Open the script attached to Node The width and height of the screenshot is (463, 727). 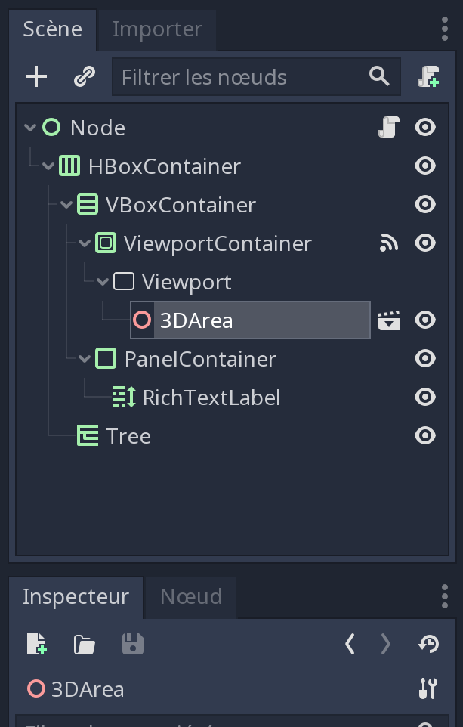pos(388,128)
